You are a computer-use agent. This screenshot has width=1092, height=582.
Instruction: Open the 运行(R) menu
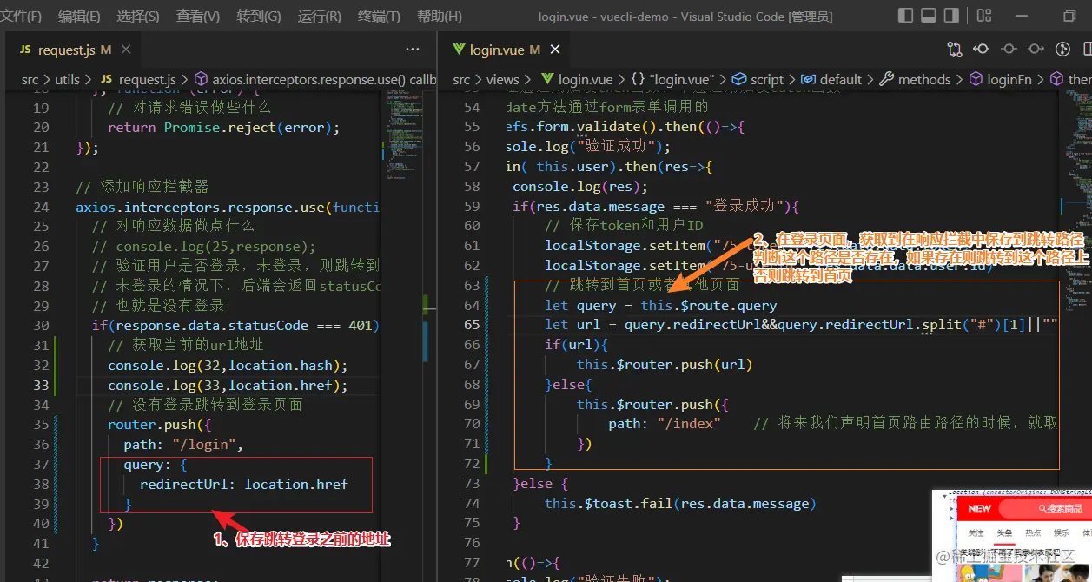pos(319,17)
